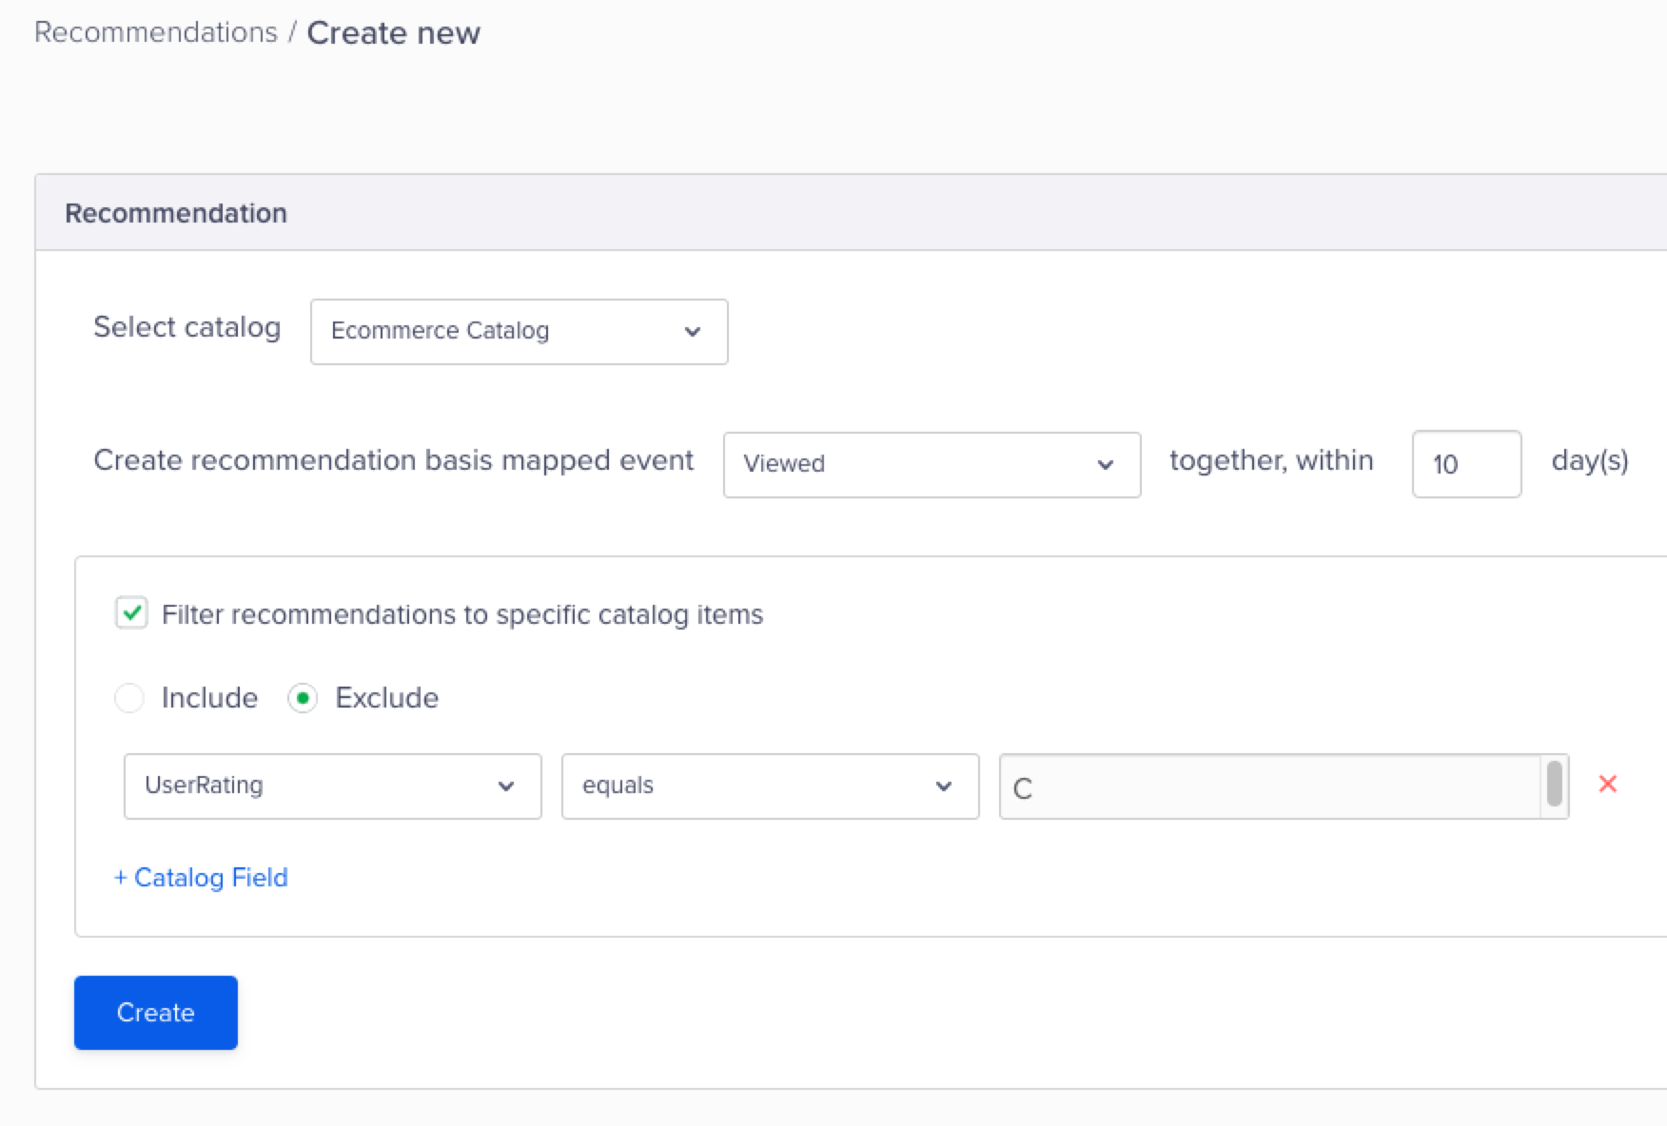The image size is (1667, 1126).
Task: Add another filter with + Catalog Field
Action: 201,877
